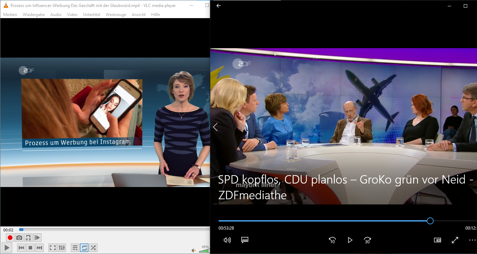The width and height of the screenshot is (477, 254).
Task: Skip to next media in VLC
Action: [x=39, y=248]
